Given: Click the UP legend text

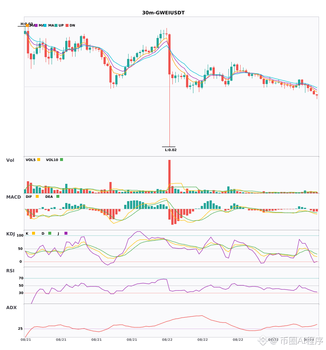Looking at the screenshot, I should coord(61,25).
